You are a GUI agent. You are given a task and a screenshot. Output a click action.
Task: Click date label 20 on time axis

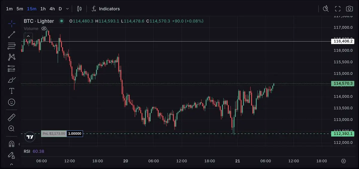tap(126, 161)
